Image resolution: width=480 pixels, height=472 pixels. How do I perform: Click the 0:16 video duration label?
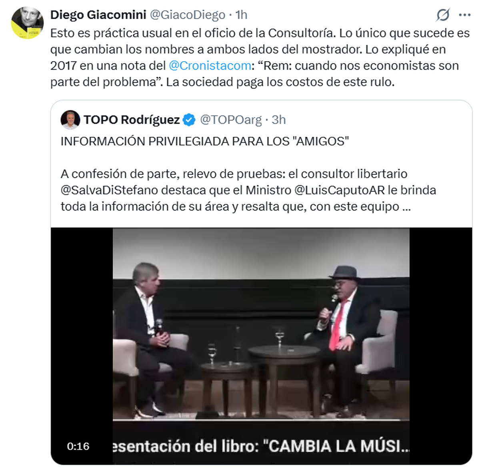click(x=78, y=446)
